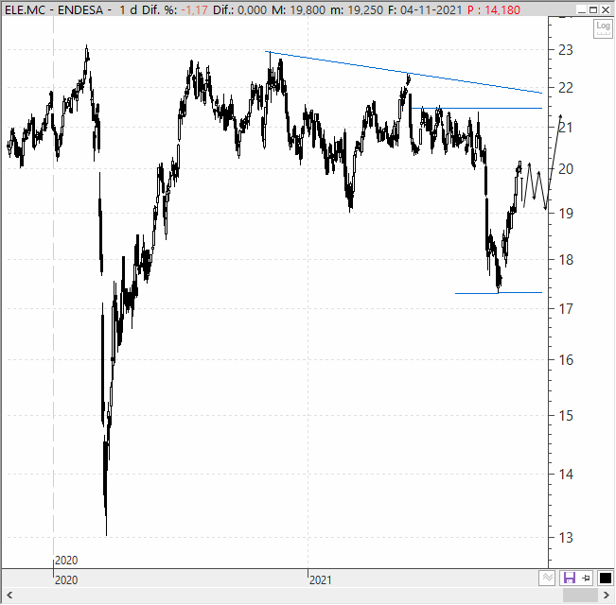616x605 pixels.
Task: Click the pin icon beside save
Action: point(586,578)
